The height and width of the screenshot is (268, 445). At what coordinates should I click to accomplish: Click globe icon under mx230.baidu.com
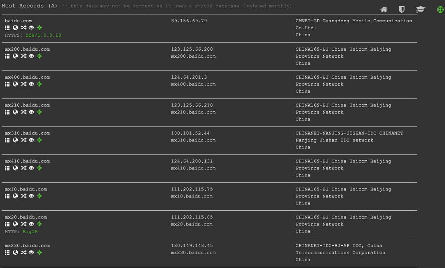pyautogui.click(x=15, y=252)
